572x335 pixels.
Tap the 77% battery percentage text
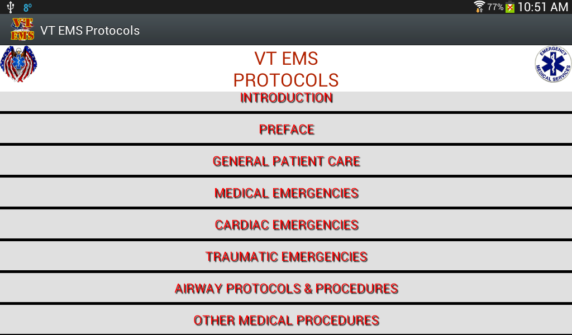point(495,7)
